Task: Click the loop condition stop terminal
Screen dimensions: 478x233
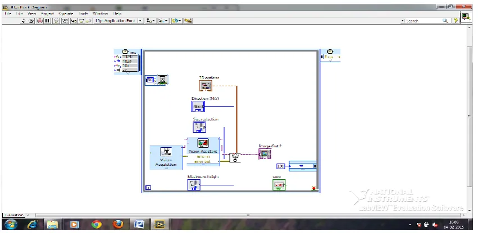Action: point(313,188)
